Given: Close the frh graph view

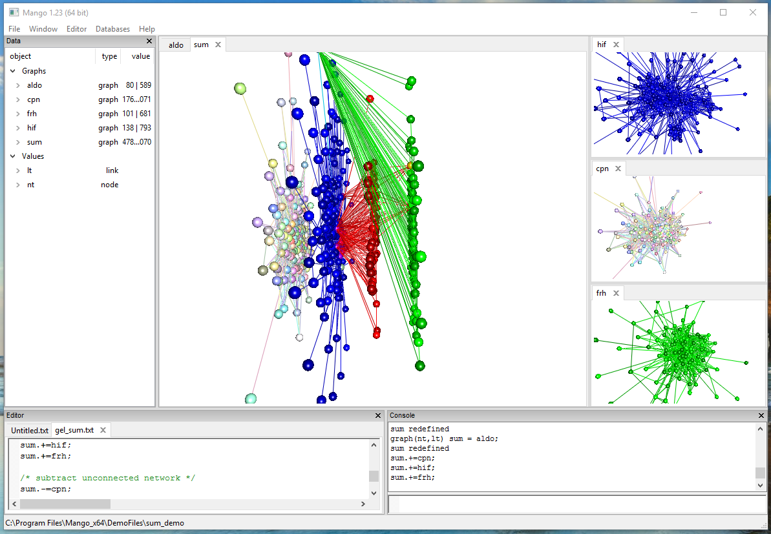Looking at the screenshot, I should tap(616, 293).
